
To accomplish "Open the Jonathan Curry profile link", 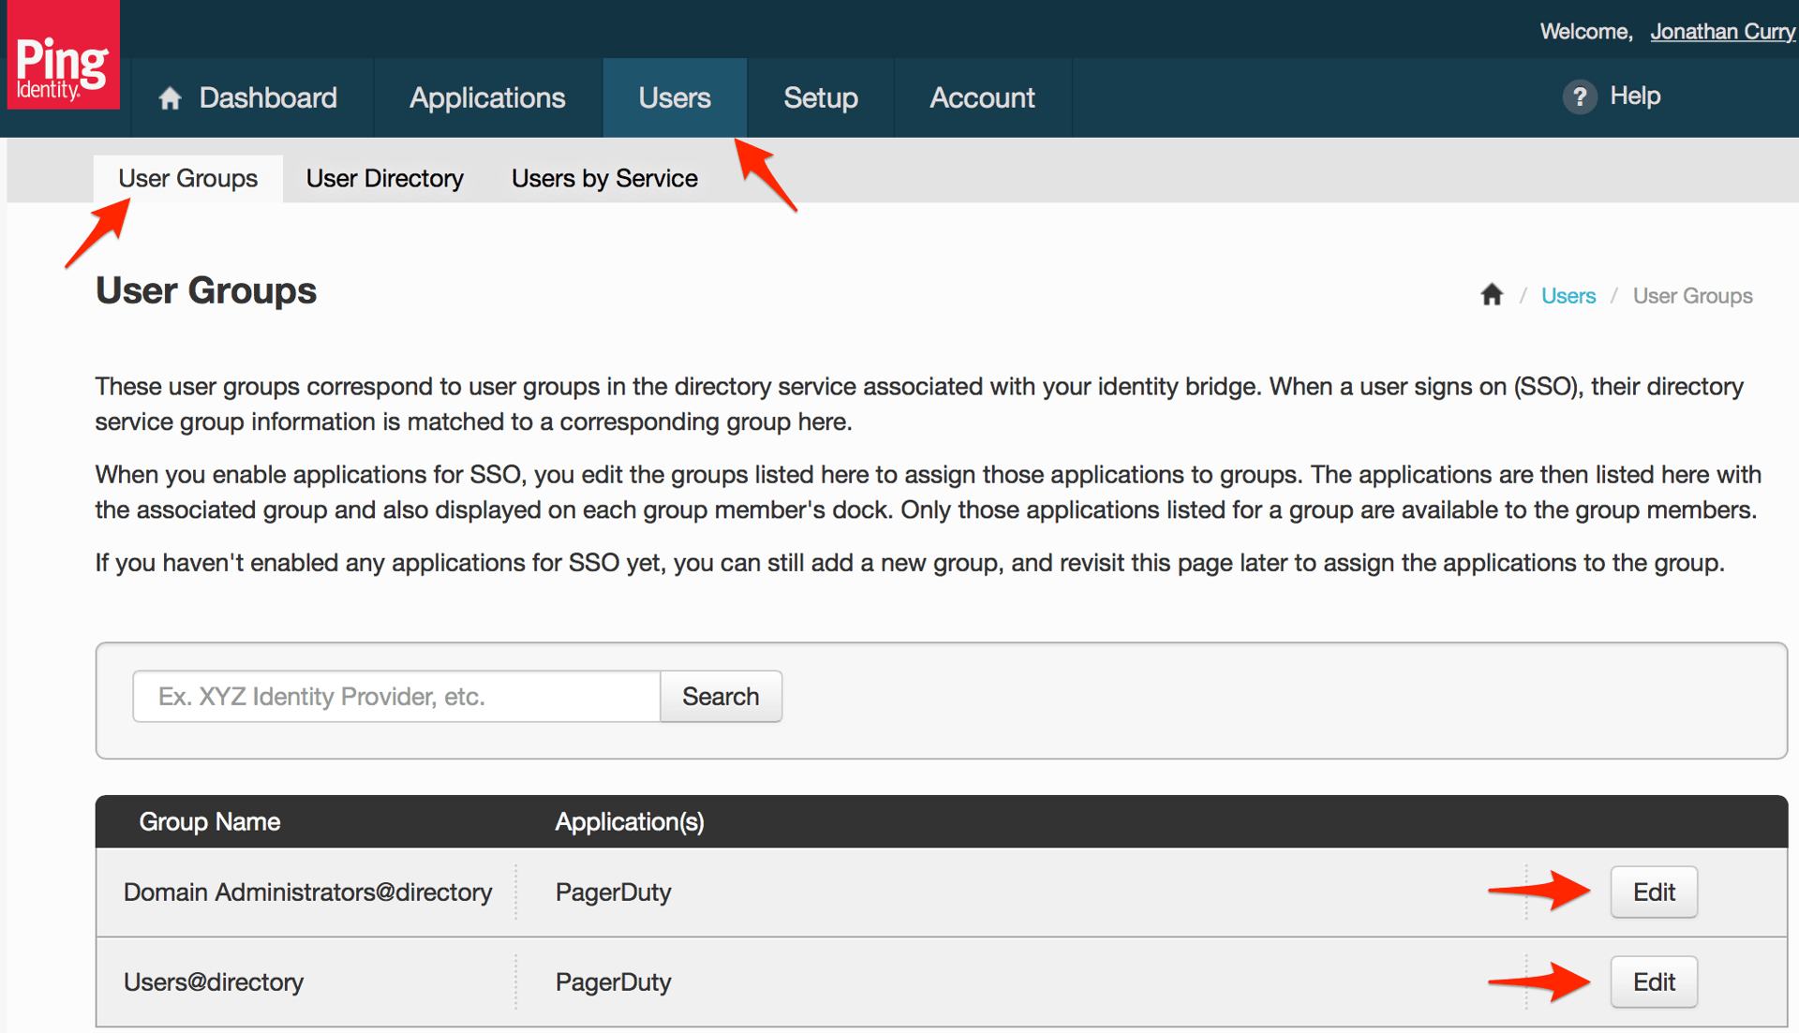I will pyautogui.click(x=1722, y=32).
